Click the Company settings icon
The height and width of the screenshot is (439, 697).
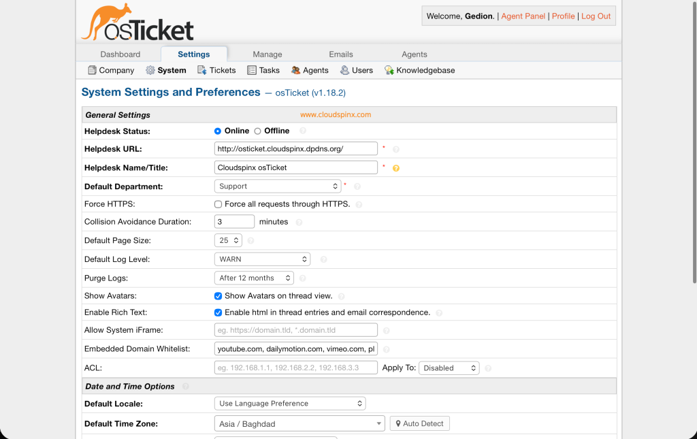(91, 70)
